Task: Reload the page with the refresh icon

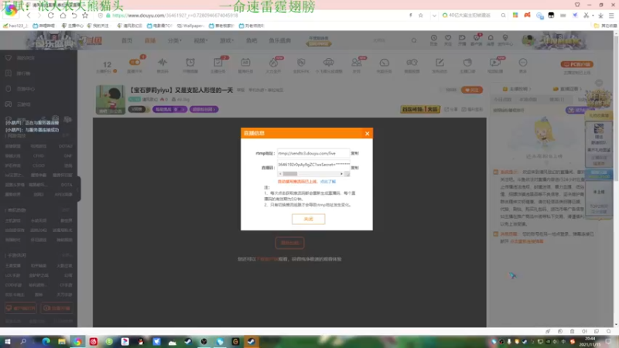Action: click(x=50, y=15)
